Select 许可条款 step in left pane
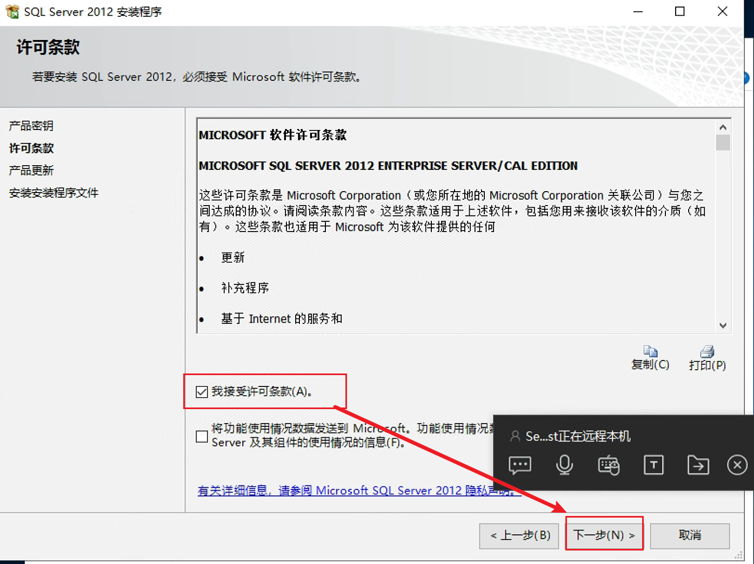This screenshot has width=754, height=564. (31, 148)
